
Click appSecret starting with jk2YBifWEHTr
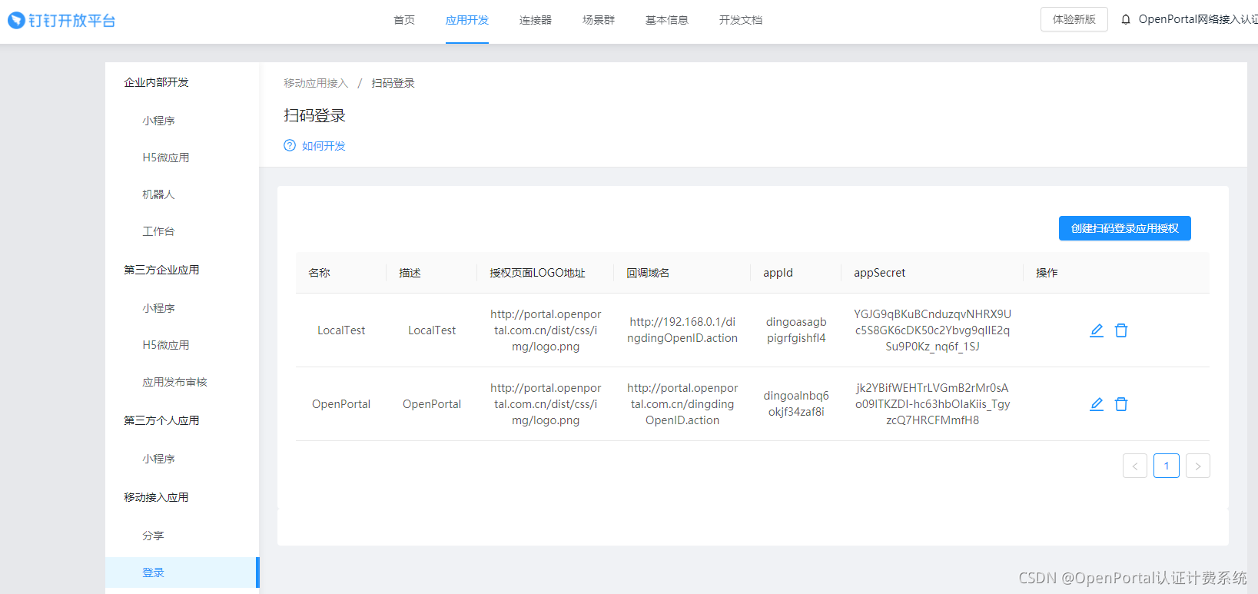pos(932,404)
